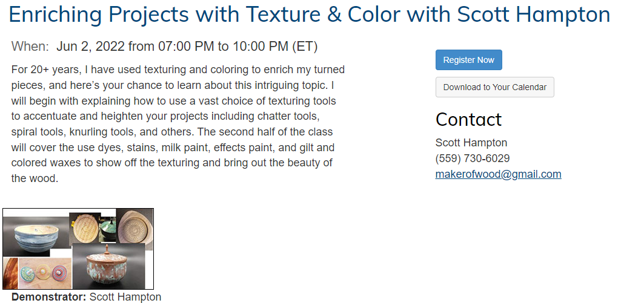Click the page title mentioning Texture & Color
621x303 pixels.
(309, 15)
